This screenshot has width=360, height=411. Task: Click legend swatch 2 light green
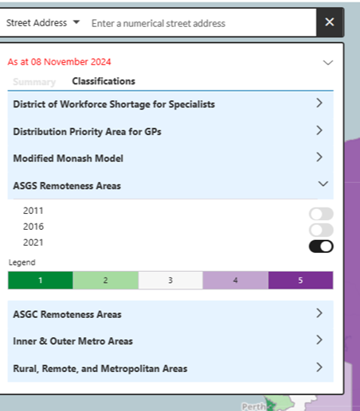[x=105, y=280]
